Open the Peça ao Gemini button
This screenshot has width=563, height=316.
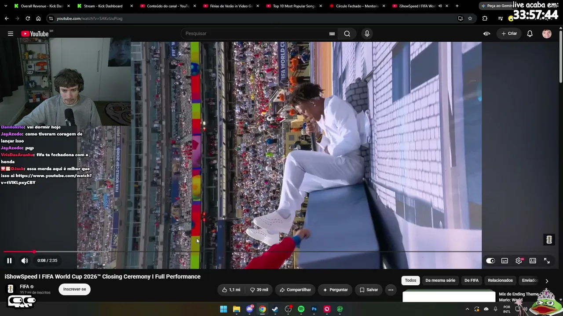496,6
